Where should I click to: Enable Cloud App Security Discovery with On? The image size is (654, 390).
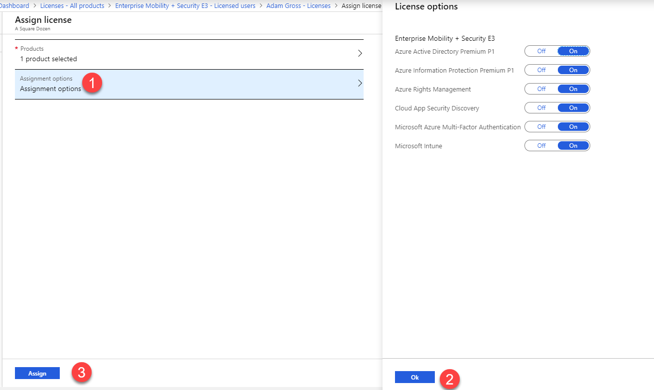coord(573,108)
